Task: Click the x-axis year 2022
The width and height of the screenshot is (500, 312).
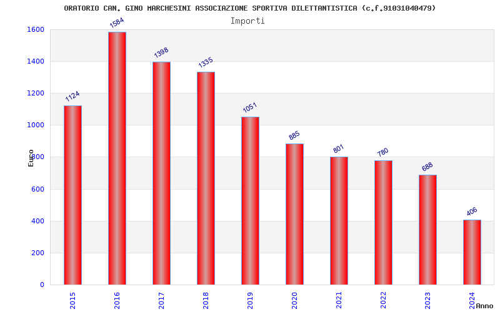Action: (383, 301)
